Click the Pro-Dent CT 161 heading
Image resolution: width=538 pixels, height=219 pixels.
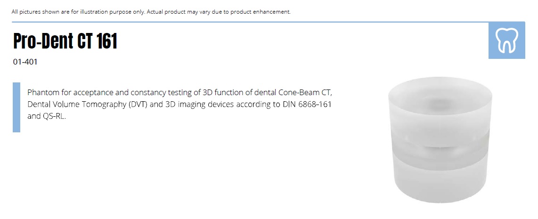tap(65, 42)
